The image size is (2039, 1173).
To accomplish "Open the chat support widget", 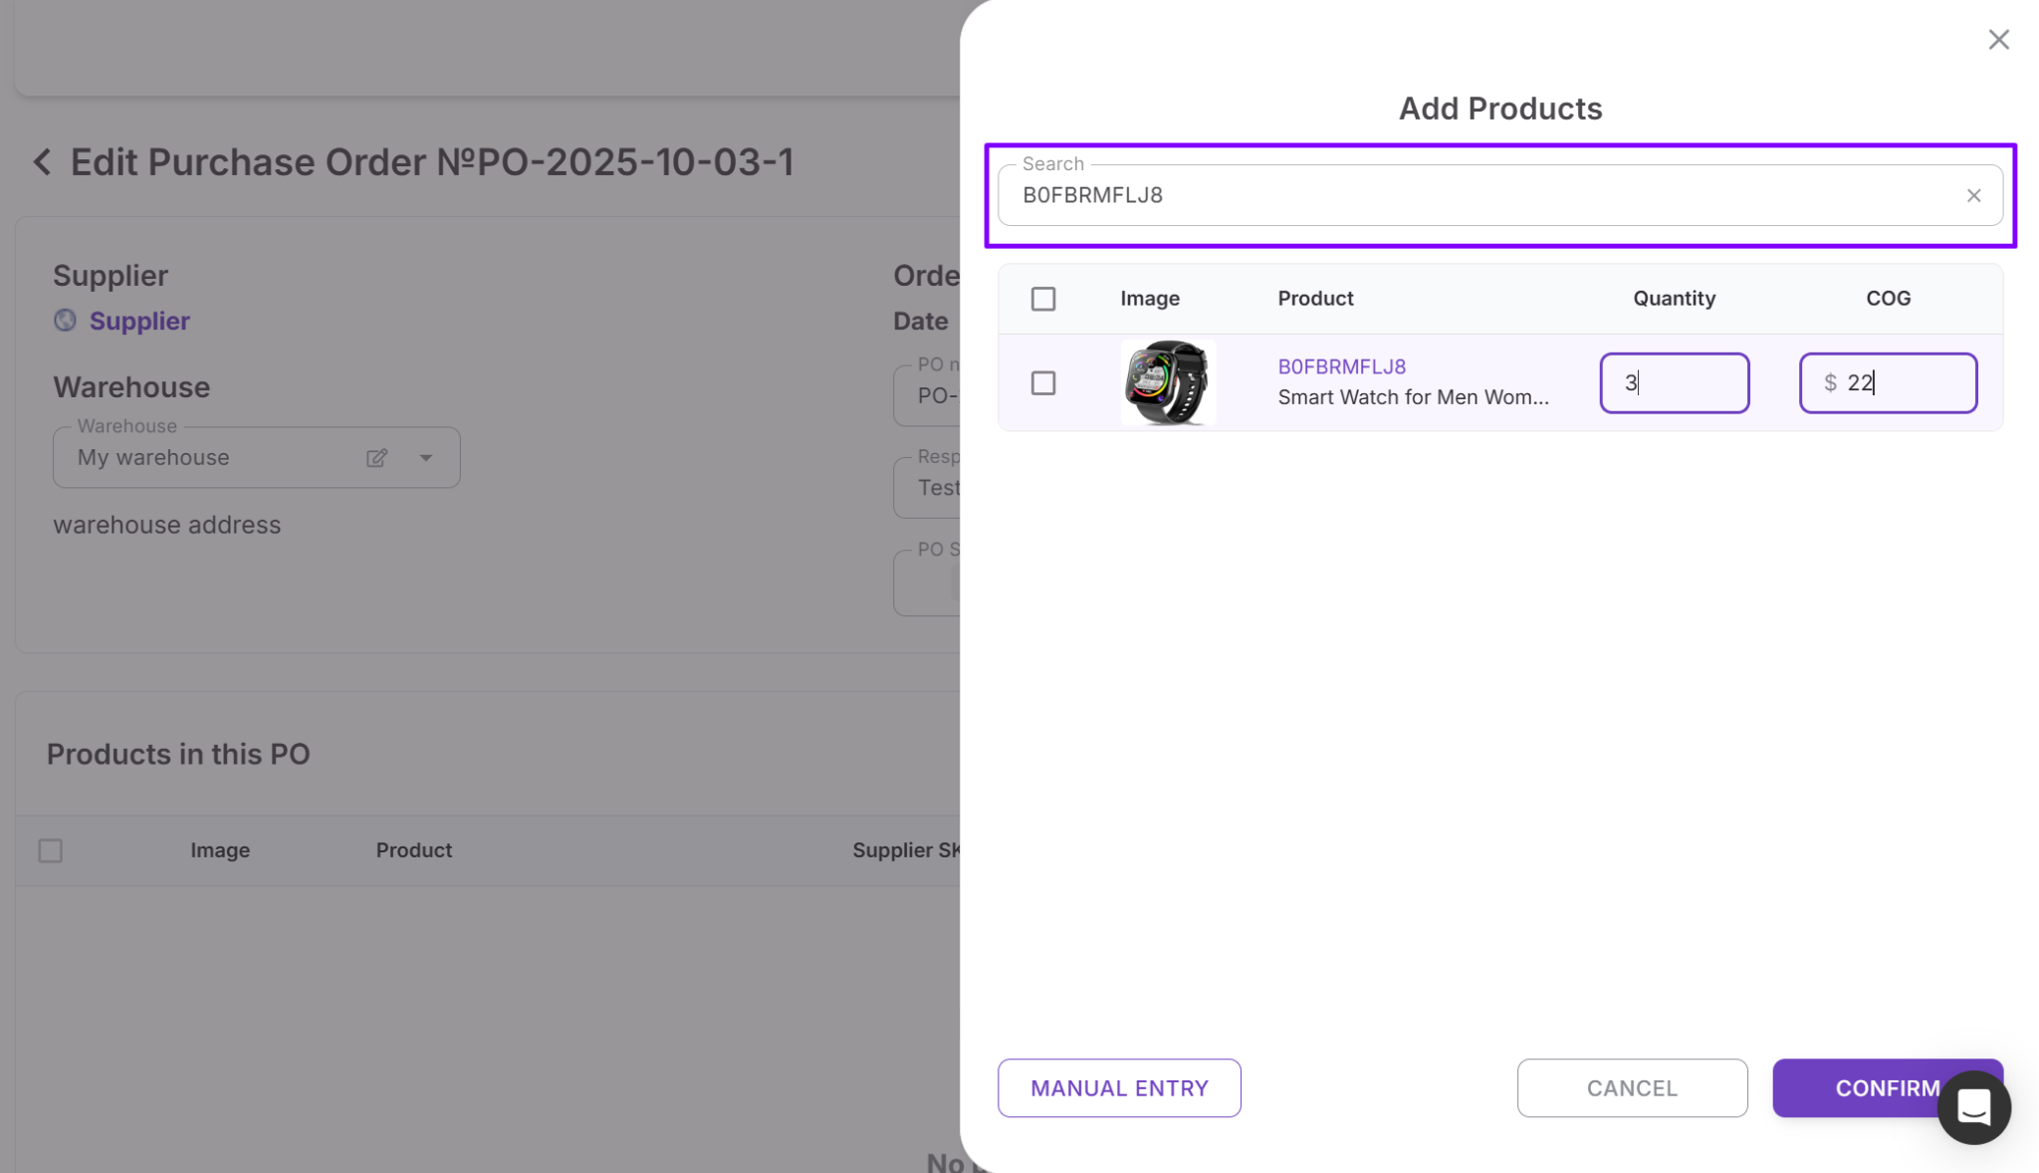I will [1973, 1107].
